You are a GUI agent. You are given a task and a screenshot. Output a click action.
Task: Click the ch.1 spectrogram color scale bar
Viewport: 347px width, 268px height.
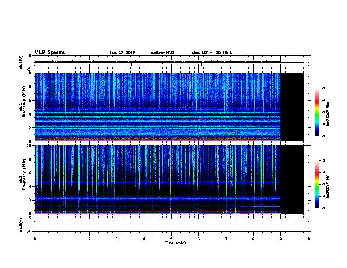pos(317,112)
